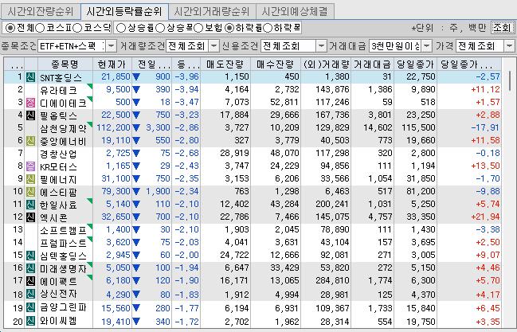517x332 pixels.
Task: Select stock name 와이씨켐
Action: (x=58, y=322)
